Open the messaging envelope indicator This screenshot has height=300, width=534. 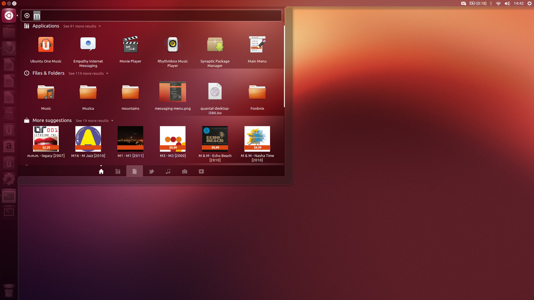[x=463, y=3]
